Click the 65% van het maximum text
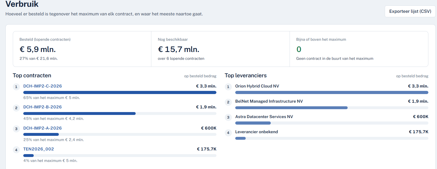 [52, 98]
